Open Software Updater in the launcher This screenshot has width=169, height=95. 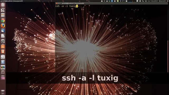(3, 41)
